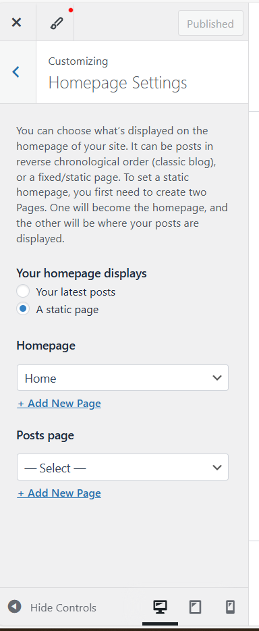Switch to tablet preview device icon
The image size is (259, 631).
coord(195,607)
